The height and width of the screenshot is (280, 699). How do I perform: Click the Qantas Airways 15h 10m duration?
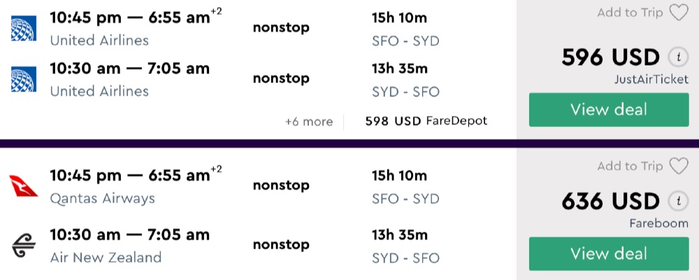tap(399, 175)
